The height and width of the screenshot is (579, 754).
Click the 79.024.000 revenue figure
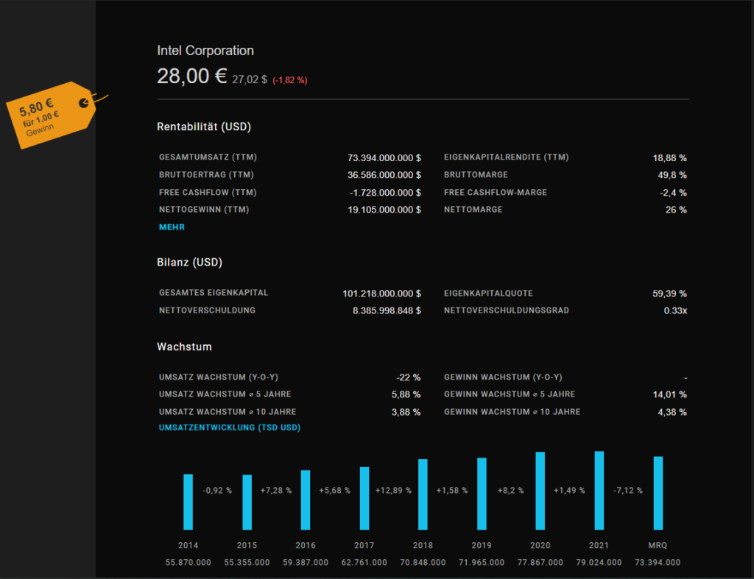tap(599, 563)
